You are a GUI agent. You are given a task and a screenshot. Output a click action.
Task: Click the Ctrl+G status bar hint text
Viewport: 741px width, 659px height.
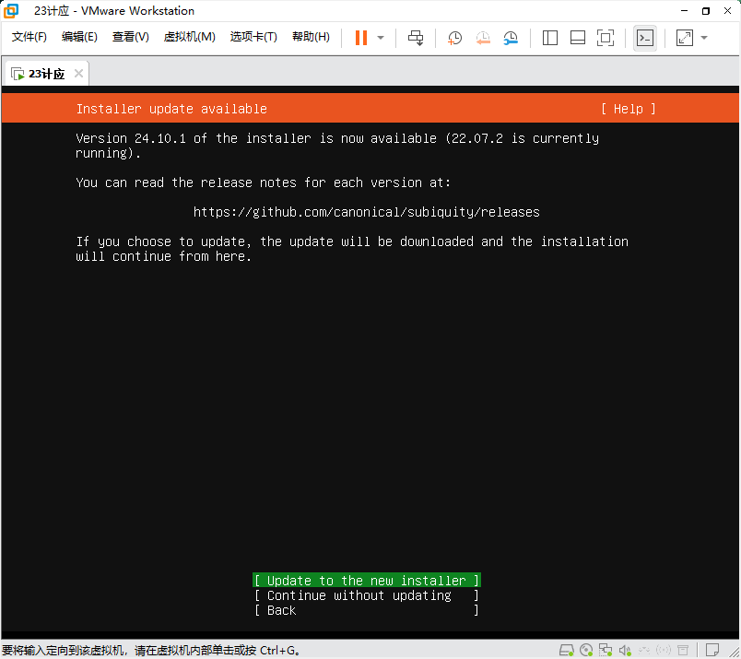(151, 651)
